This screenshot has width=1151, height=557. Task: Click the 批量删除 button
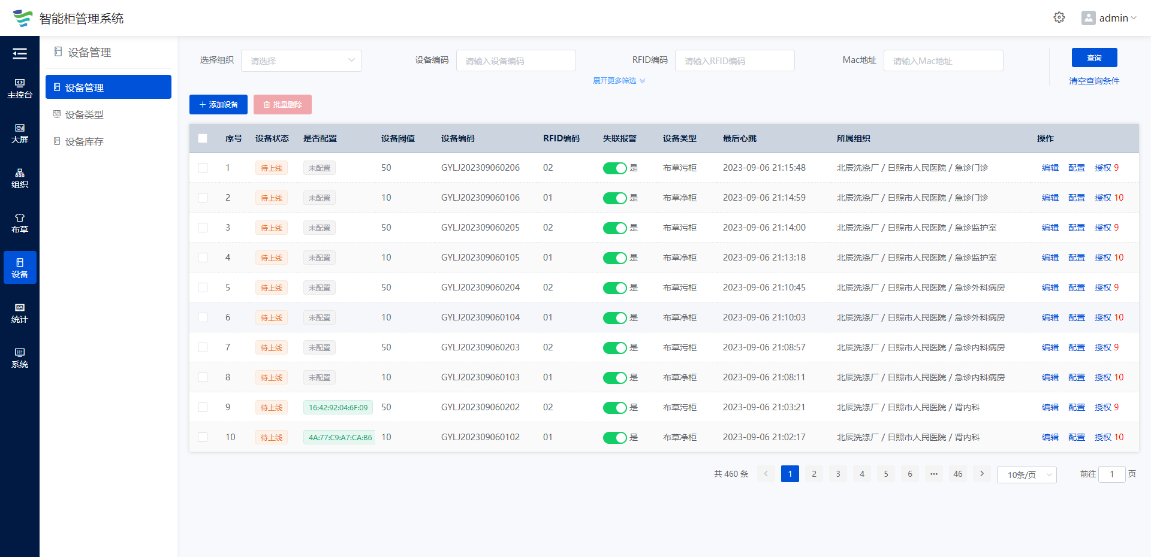pyautogui.click(x=282, y=104)
